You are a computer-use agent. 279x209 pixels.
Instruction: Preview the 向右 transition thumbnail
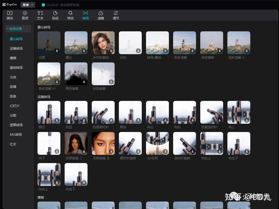[x=185, y=112]
